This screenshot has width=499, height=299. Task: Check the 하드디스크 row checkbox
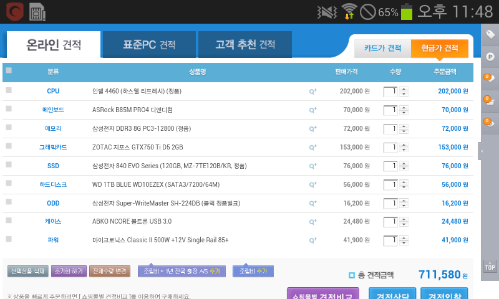[x=9, y=183]
